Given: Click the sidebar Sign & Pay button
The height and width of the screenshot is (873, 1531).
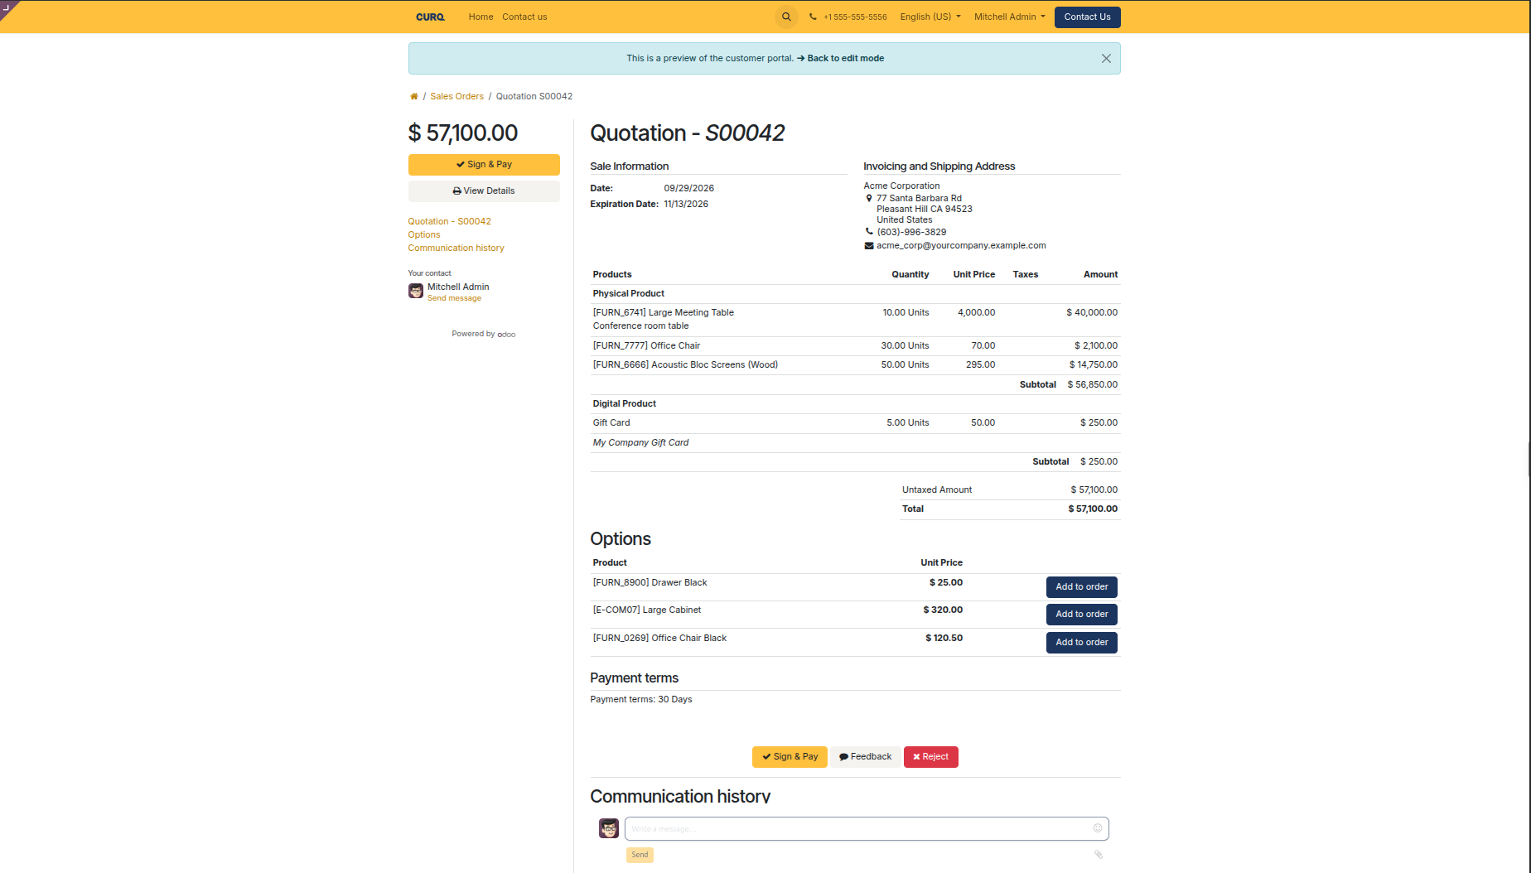Looking at the screenshot, I should (x=484, y=165).
